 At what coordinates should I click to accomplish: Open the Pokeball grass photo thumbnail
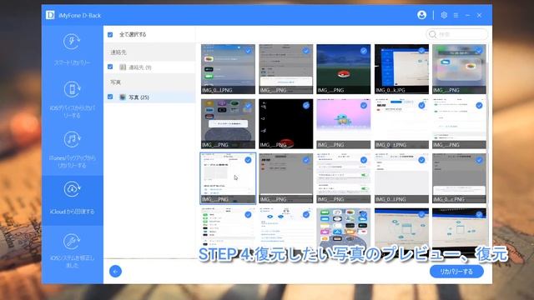point(343,68)
